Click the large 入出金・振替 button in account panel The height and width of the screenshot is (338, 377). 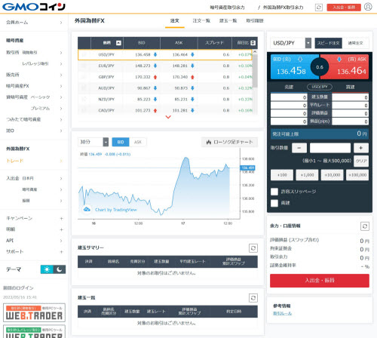[320, 281]
